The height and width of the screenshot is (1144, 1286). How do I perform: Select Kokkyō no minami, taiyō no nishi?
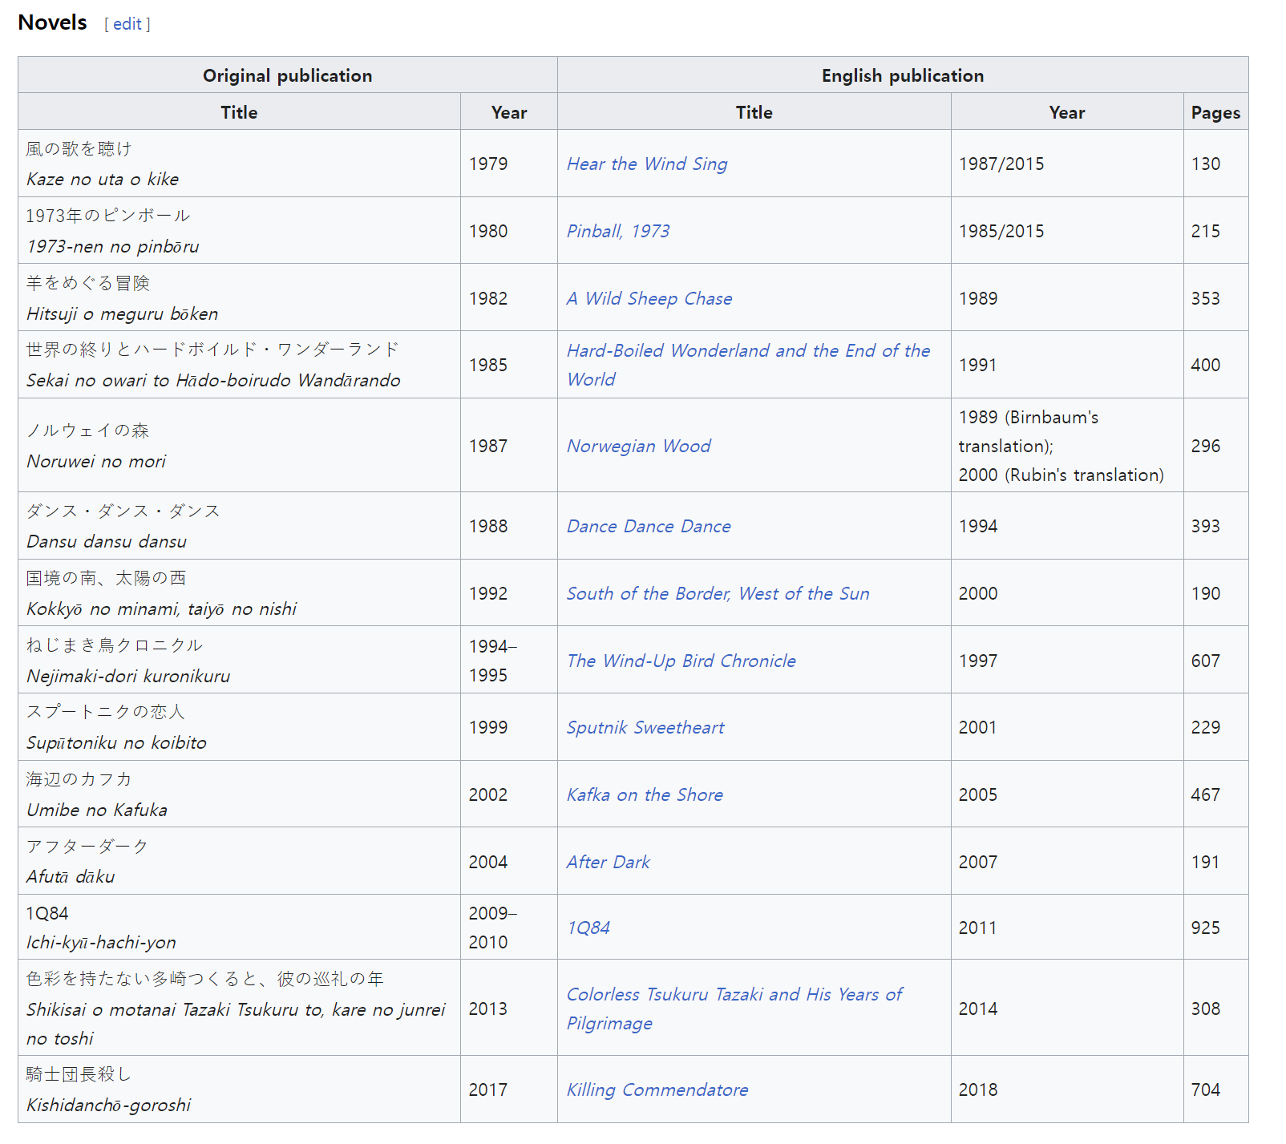coord(161,608)
